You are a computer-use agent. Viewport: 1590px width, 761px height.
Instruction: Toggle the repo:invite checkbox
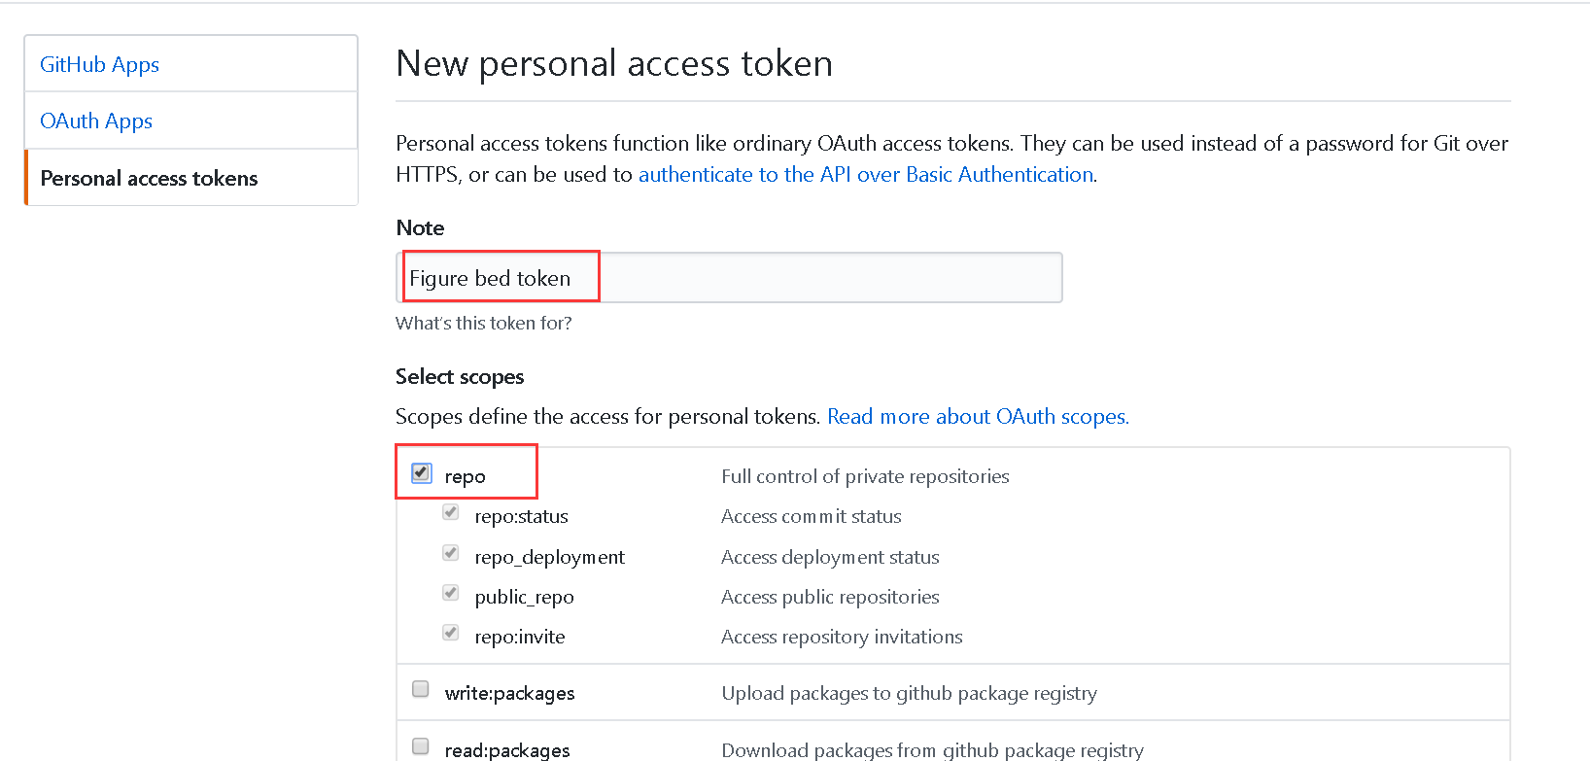451,633
